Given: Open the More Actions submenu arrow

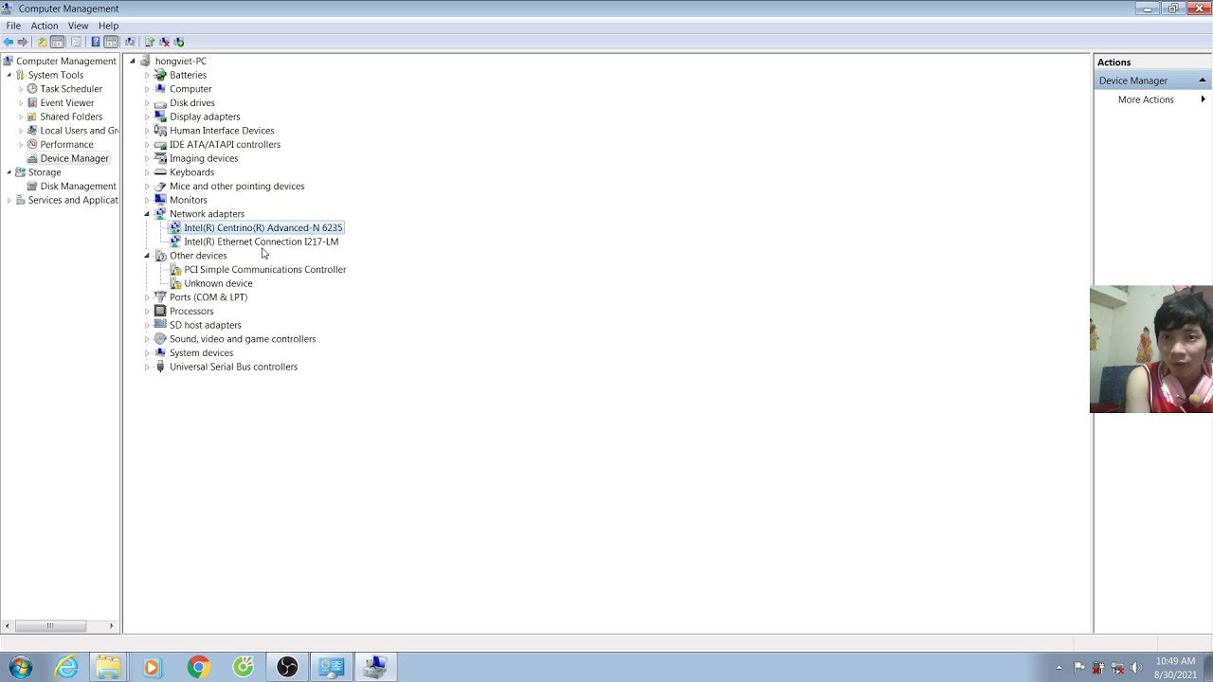Looking at the screenshot, I should 1203,99.
